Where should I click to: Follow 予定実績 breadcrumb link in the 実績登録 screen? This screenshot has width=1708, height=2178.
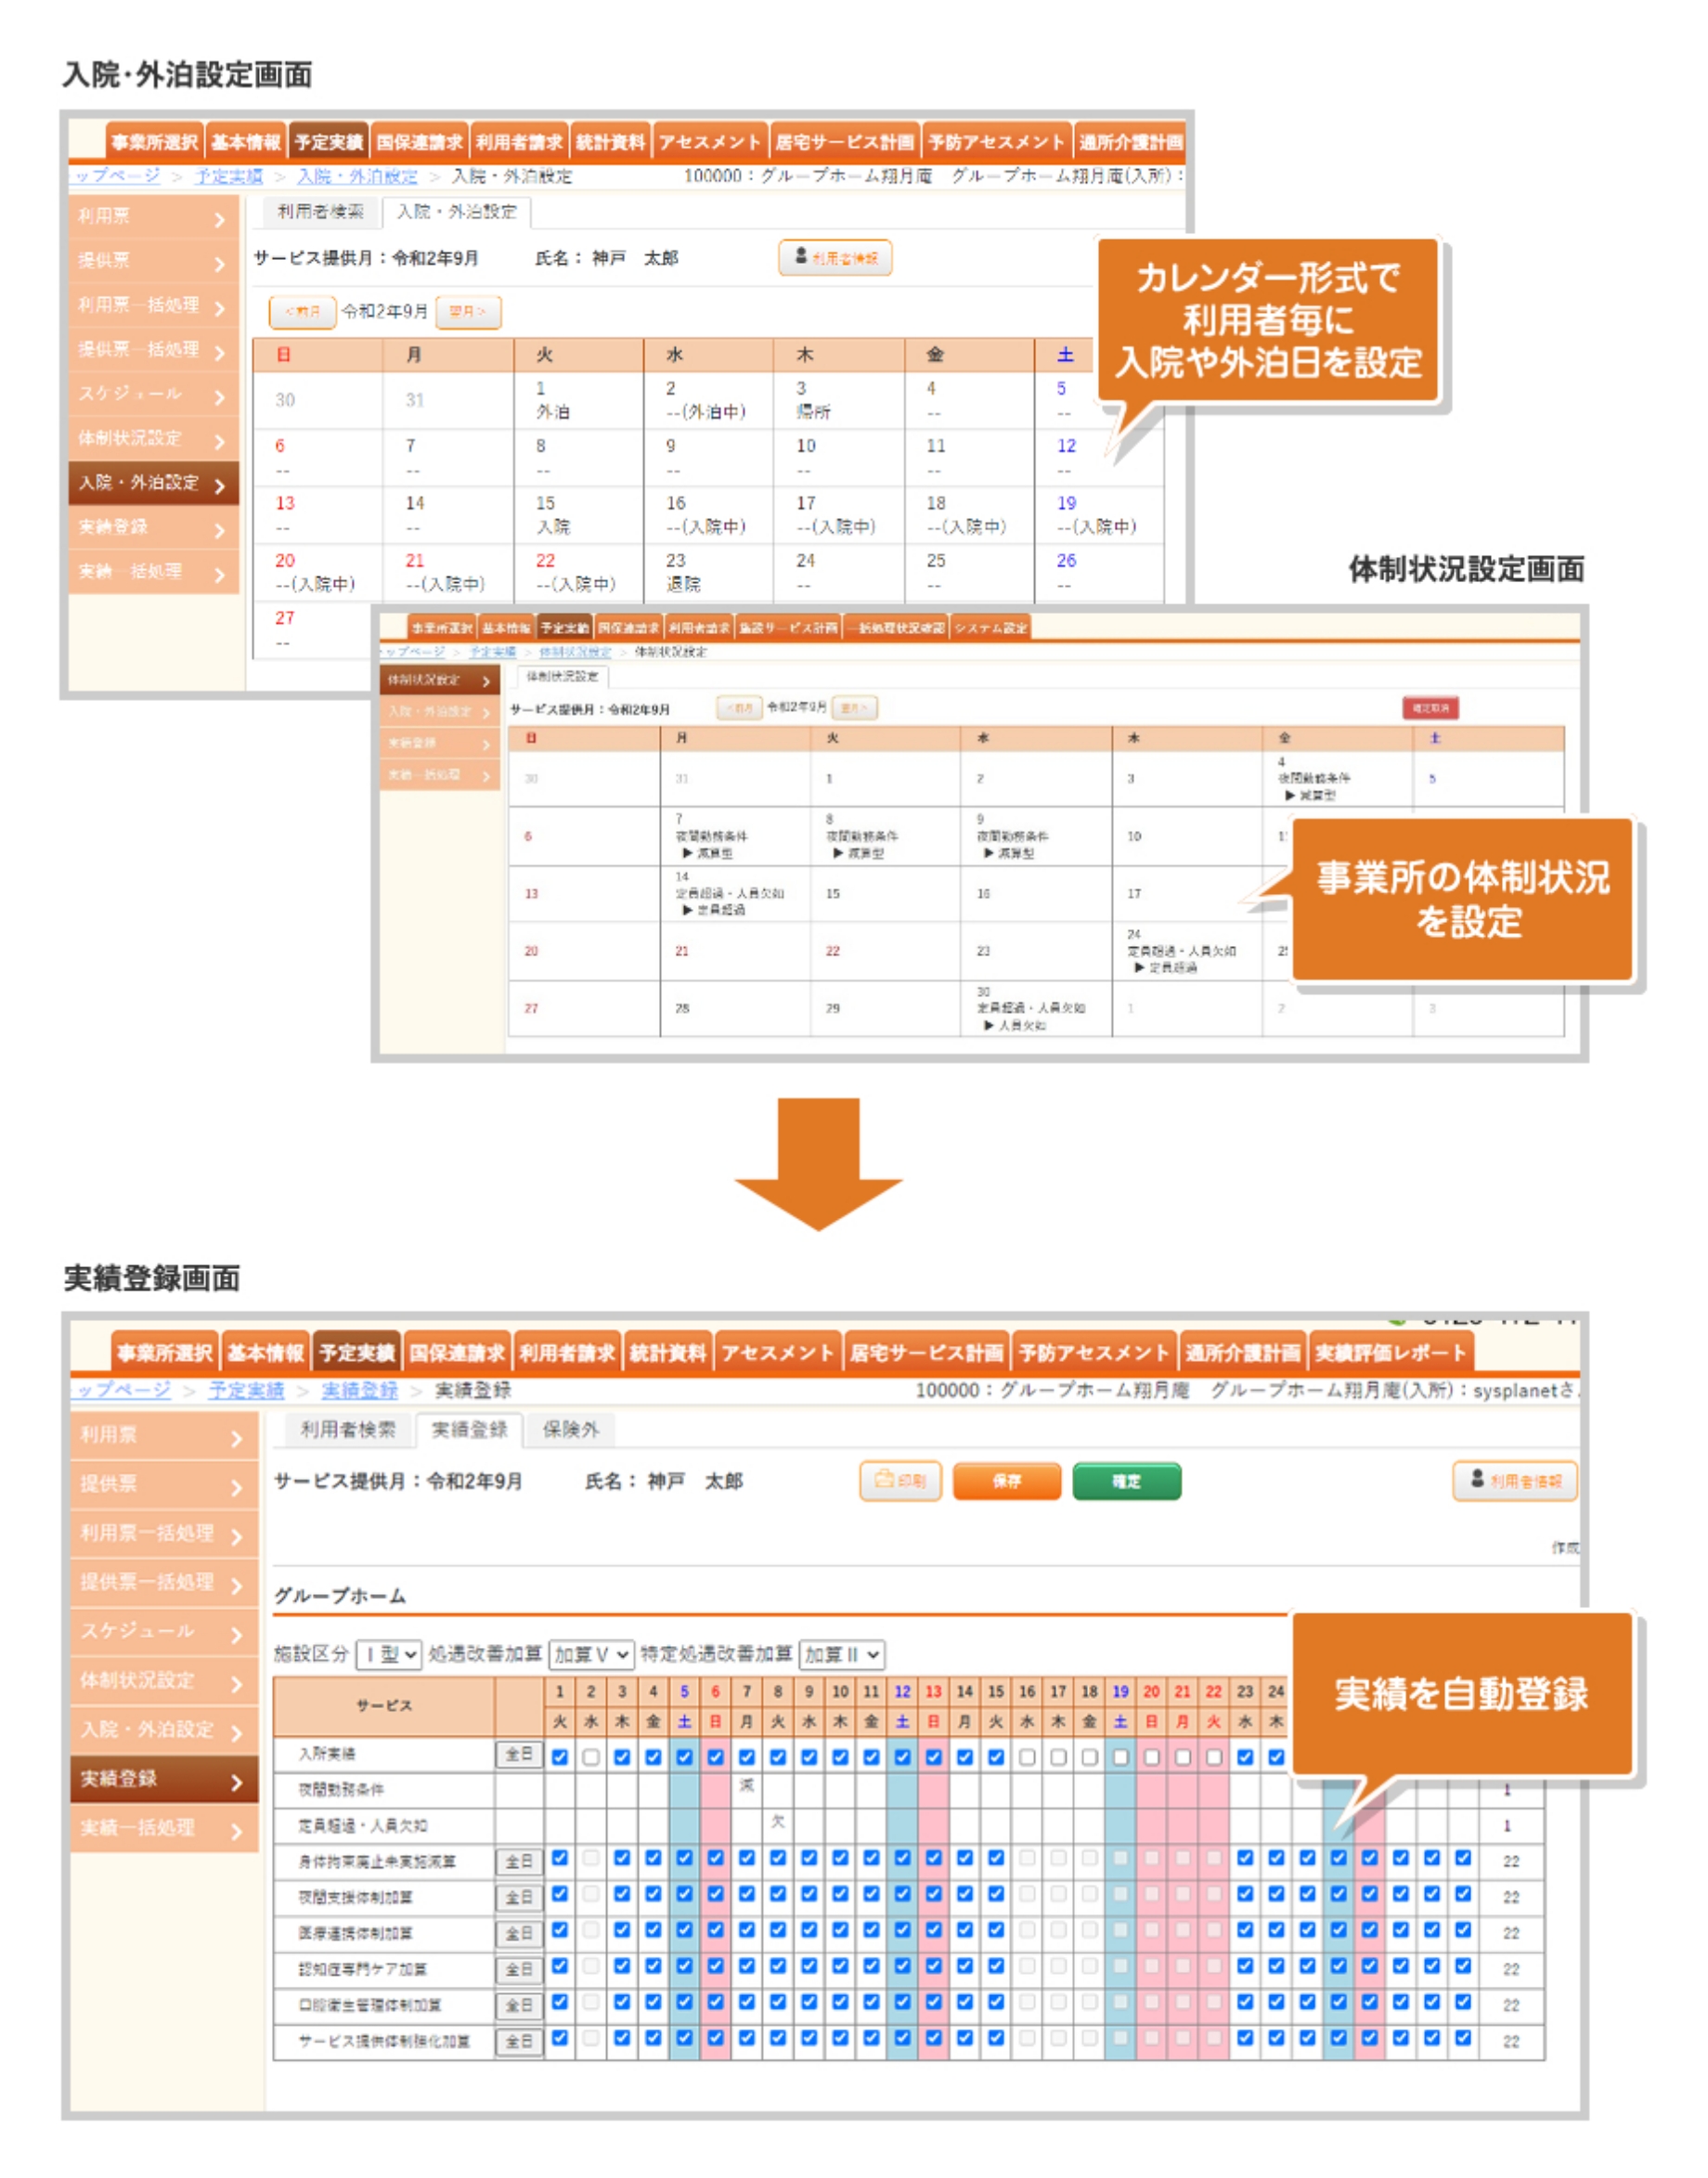[246, 1390]
